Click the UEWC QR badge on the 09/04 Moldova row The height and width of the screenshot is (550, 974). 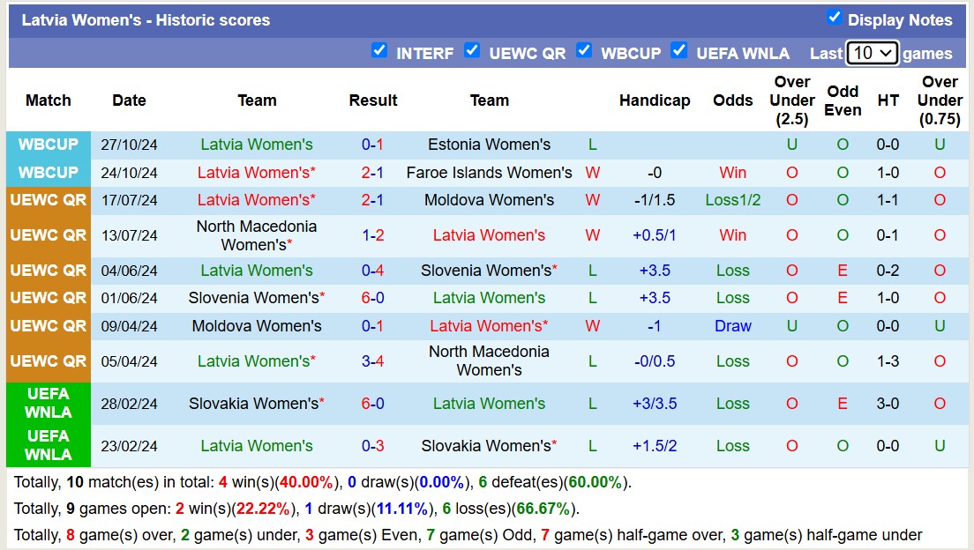click(48, 325)
